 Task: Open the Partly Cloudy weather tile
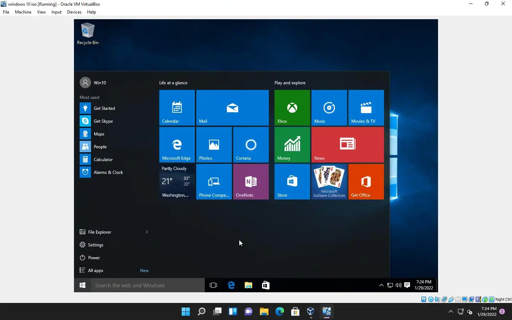pyautogui.click(x=177, y=182)
